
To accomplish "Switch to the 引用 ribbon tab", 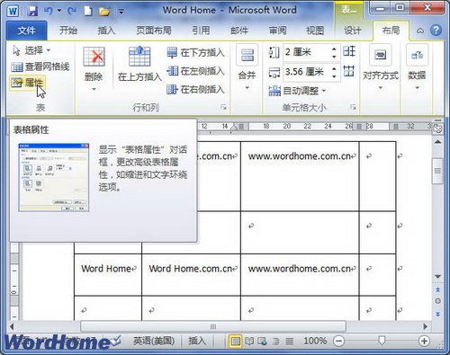I will pos(201,31).
